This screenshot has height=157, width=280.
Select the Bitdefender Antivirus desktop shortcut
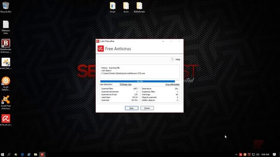tap(6, 46)
